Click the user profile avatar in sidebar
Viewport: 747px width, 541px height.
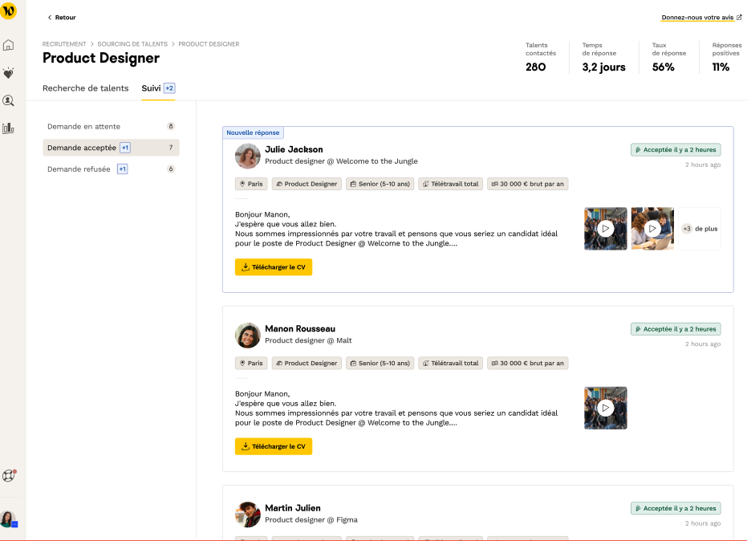(8, 519)
